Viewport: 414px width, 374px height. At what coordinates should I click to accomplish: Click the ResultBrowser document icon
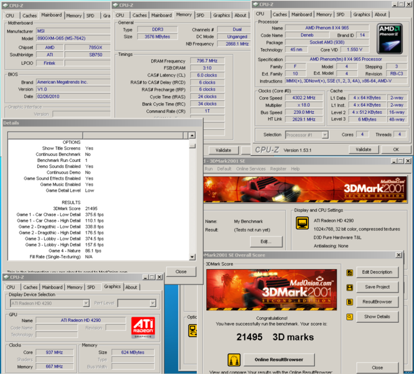pyautogui.click(x=350, y=302)
